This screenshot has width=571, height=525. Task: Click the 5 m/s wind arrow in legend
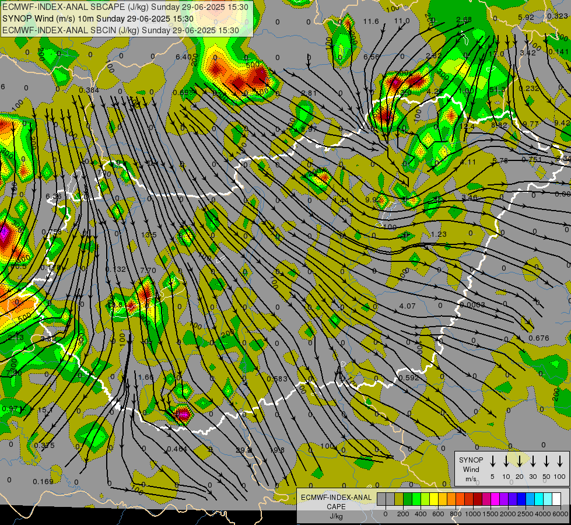[x=492, y=461]
